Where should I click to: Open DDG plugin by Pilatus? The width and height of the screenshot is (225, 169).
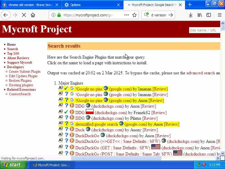coord(80,118)
